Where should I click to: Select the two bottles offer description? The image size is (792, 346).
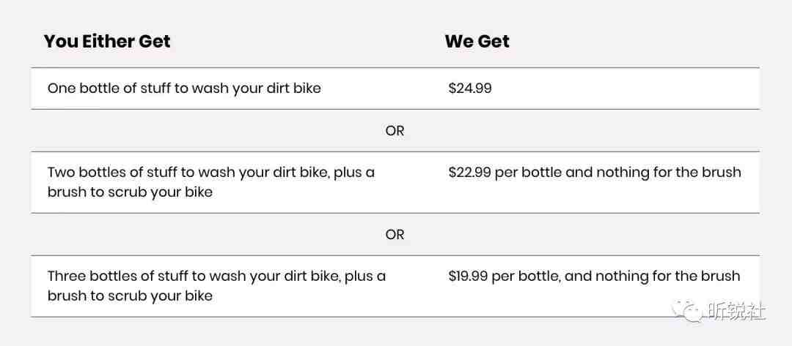[x=211, y=182]
